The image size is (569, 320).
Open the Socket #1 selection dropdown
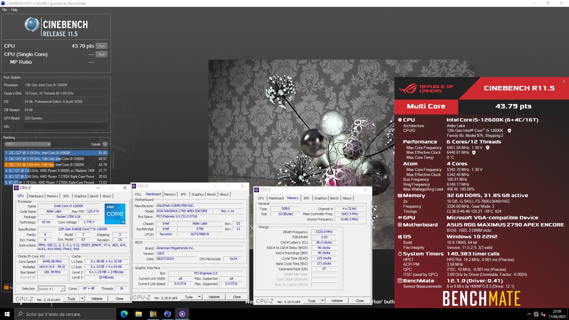click(x=51, y=289)
